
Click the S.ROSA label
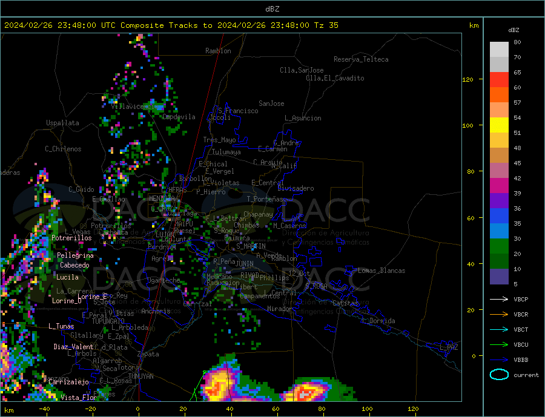pyautogui.click(x=316, y=286)
